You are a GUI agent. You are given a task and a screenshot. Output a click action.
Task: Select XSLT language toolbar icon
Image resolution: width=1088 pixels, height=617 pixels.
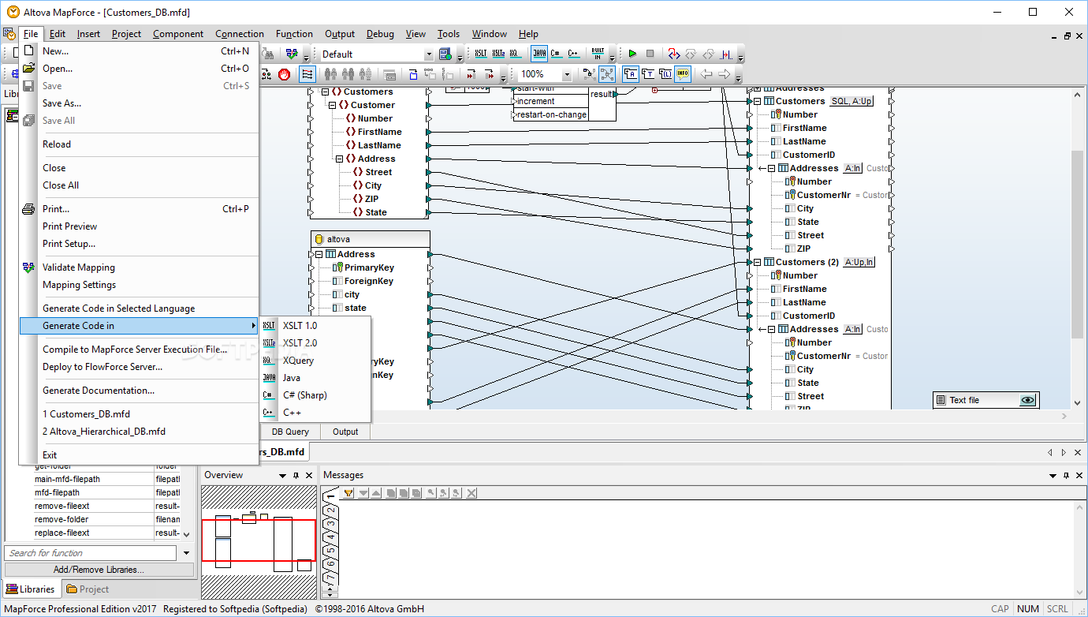[480, 54]
